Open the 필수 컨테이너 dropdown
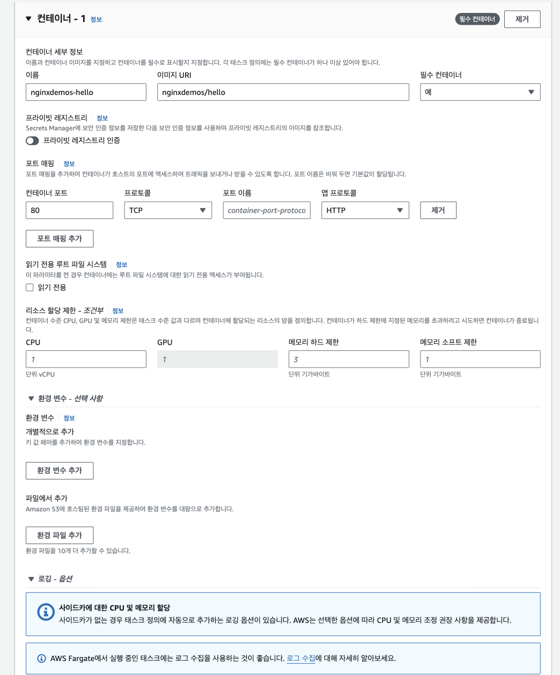The image size is (560, 675). pos(480,92)
